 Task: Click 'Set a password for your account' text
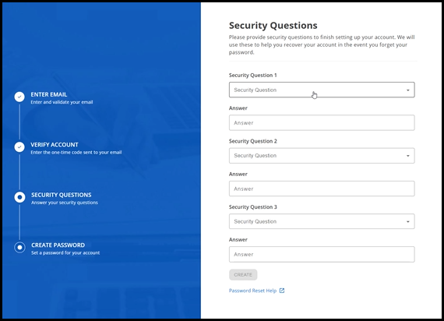(x=65, y=252)
